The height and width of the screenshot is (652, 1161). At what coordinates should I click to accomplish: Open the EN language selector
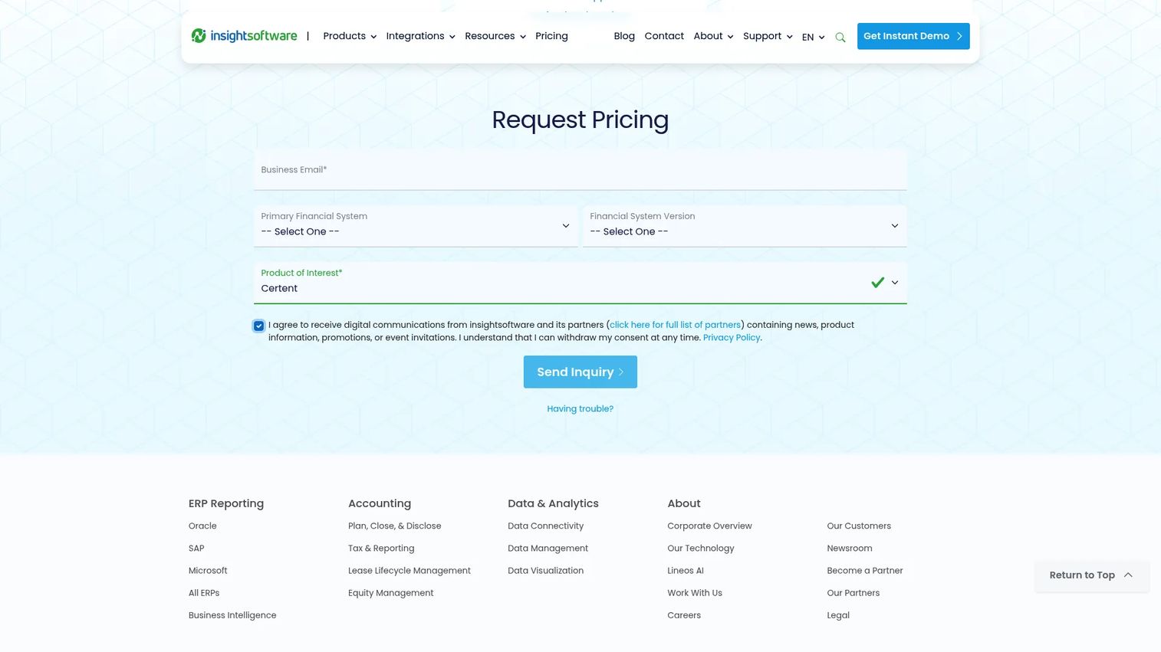click(813, 37)
